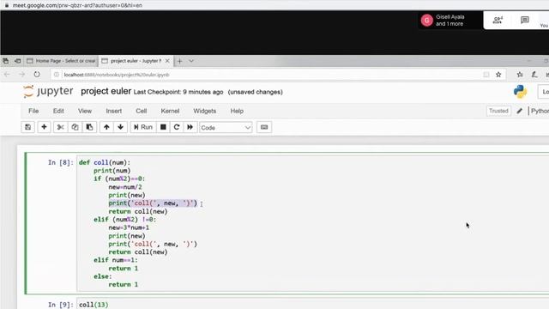The width and height of the screenshot is (549, 309).
Task: Set tabs aside icon
Action: pyautogui.click(x=17, y=61)
